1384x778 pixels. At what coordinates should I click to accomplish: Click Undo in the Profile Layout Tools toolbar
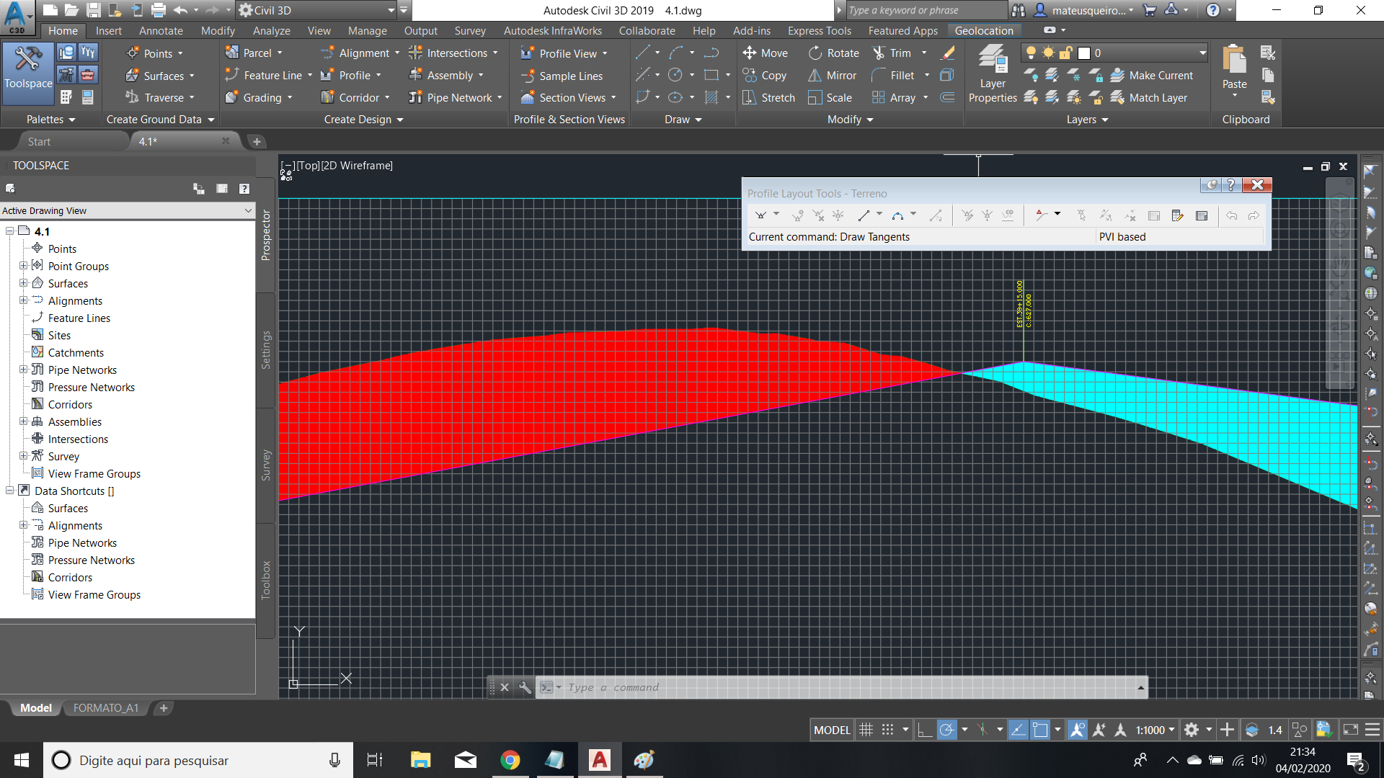pos(1232,215)
